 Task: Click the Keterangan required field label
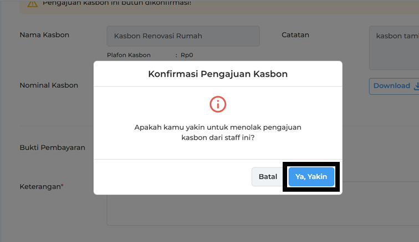(40, 186)
